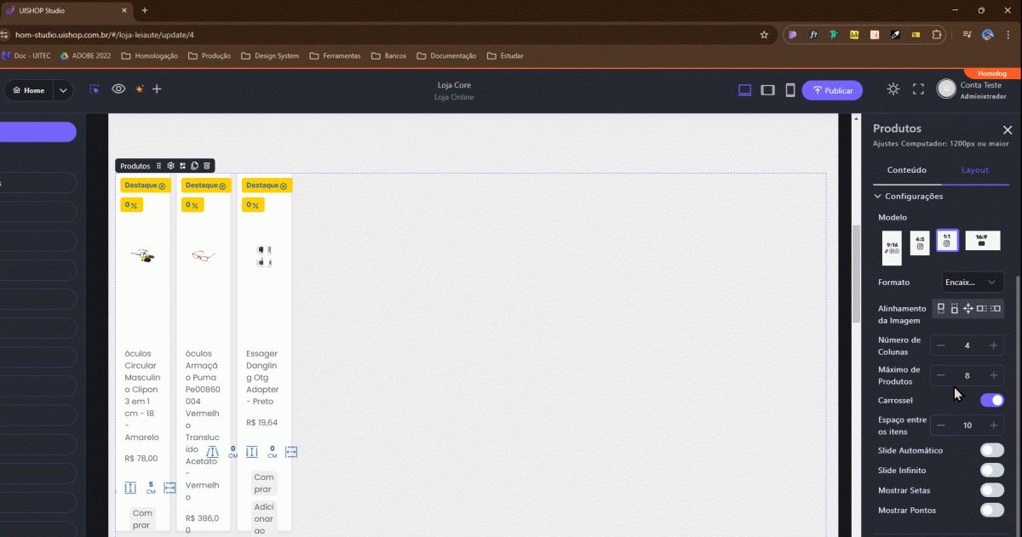
Task: Open Produtos block settings gear icon
Action: (x=170, y=166)
